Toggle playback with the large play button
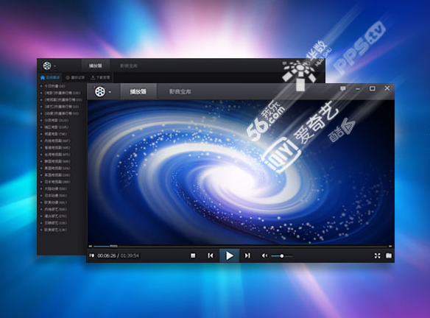This screenshot has width=430, height=318. pos(230,255)
